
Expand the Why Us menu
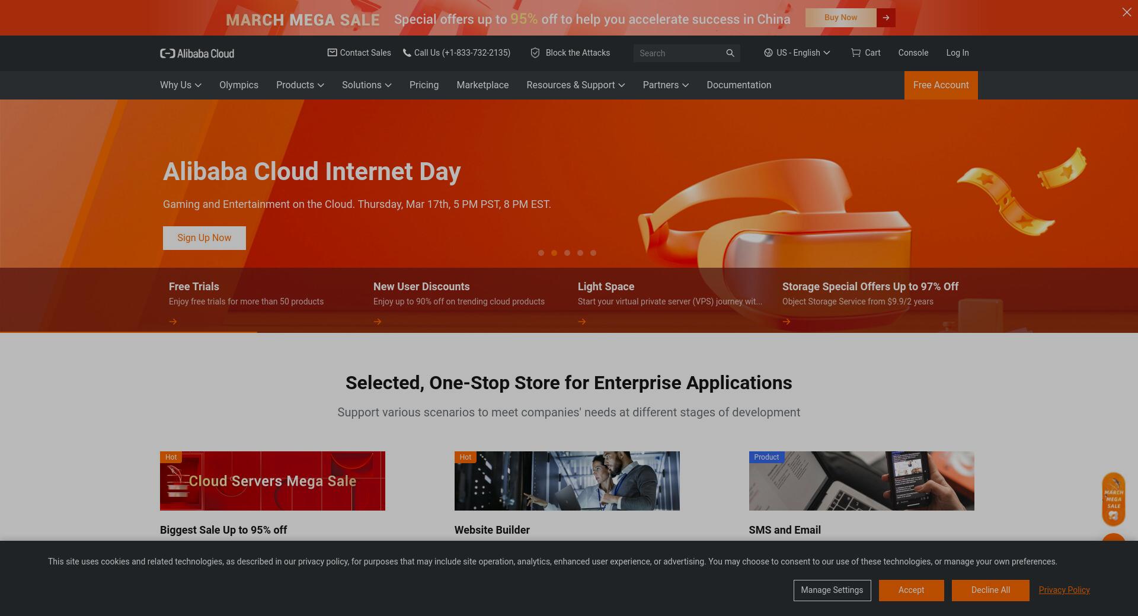pos(181,85)
